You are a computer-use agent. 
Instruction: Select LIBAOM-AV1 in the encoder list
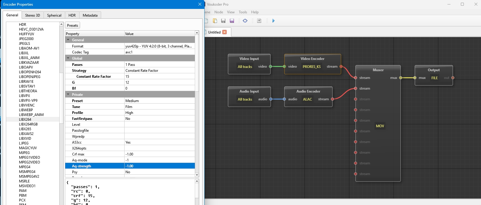(29, 48)
